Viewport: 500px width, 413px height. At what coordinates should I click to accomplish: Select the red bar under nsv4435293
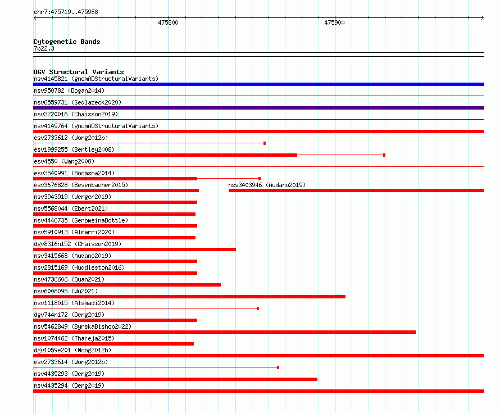coord(175,379)
